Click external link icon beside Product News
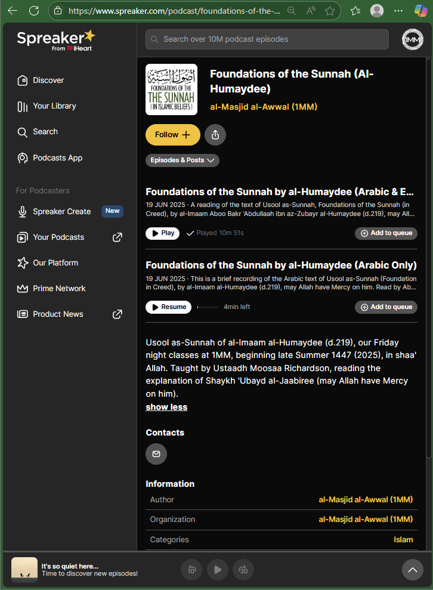This screenshot has width=433, height=590. 117,314
